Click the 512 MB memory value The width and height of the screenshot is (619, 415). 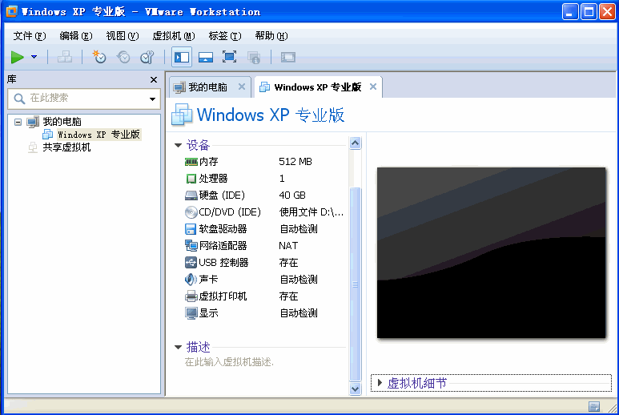pos(295,162)
